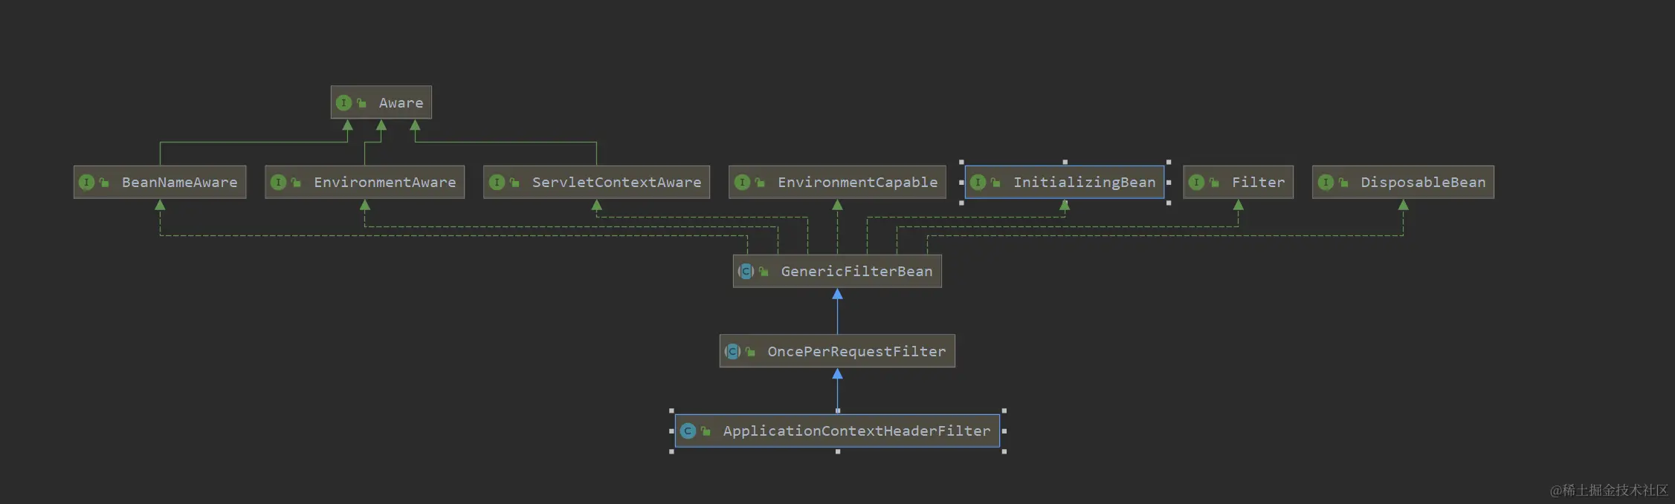
Task: Click the visibility lock icon on BeanNameAware
Action: click(x=104, y=182)
